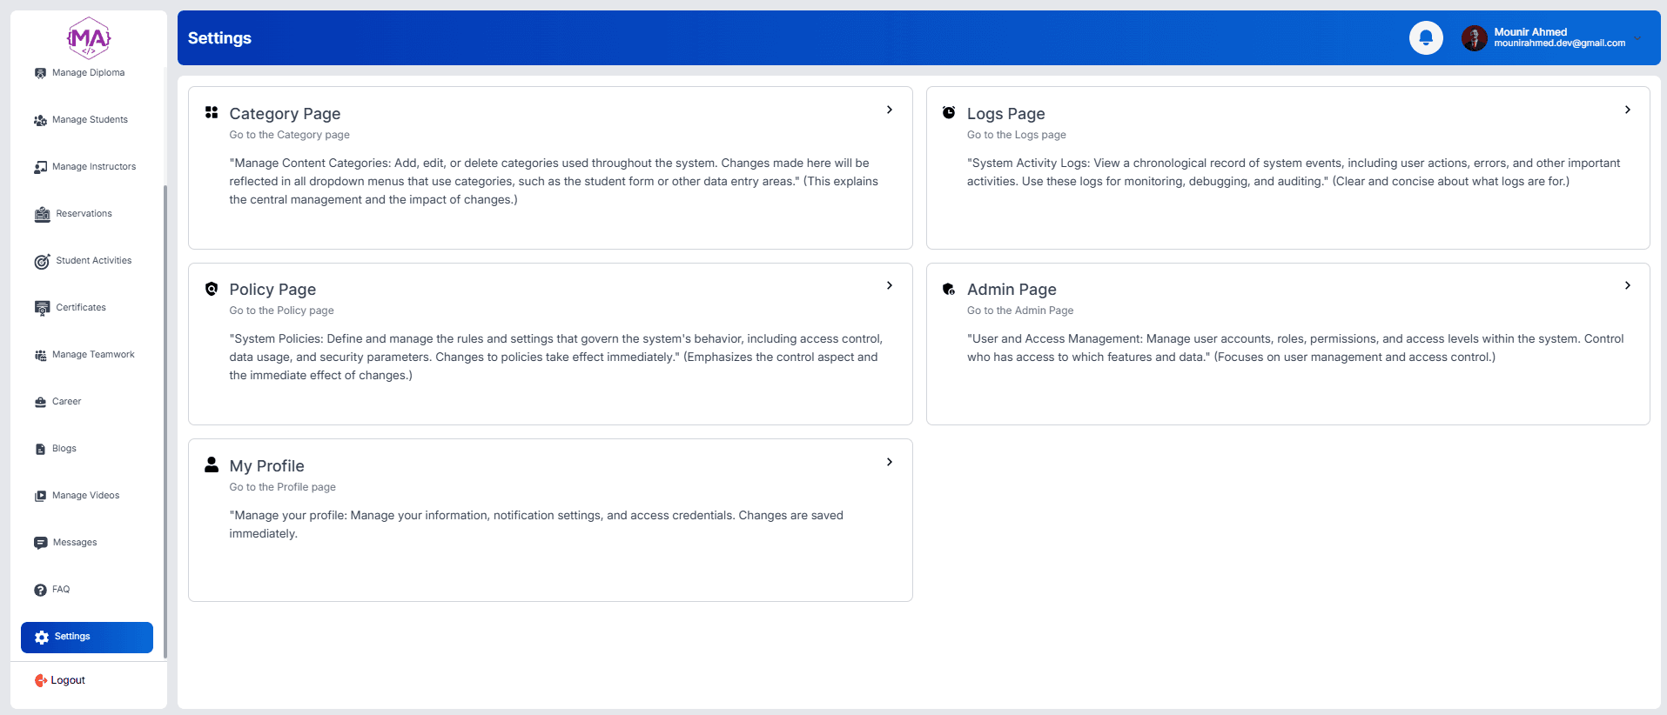Open Manage Students in sidebar
The image size is (1667, 715).
point(89,120)
